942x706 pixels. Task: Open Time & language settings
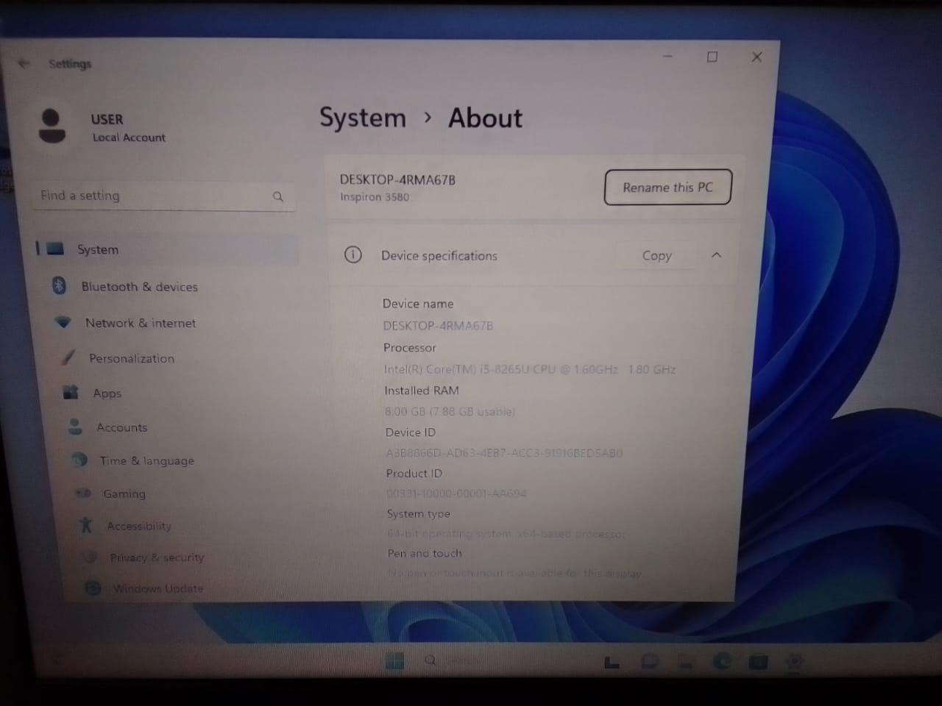[x=146, y=461]
